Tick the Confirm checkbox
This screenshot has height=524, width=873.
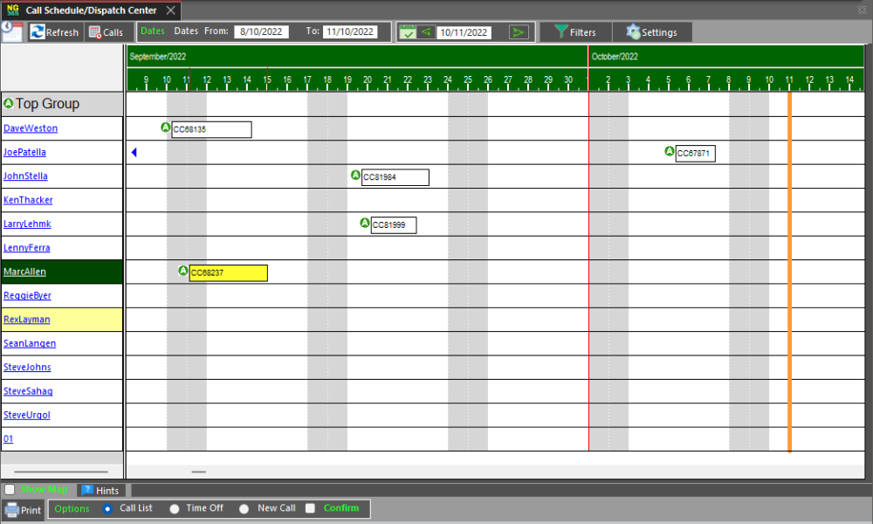(x=310, y=508)
